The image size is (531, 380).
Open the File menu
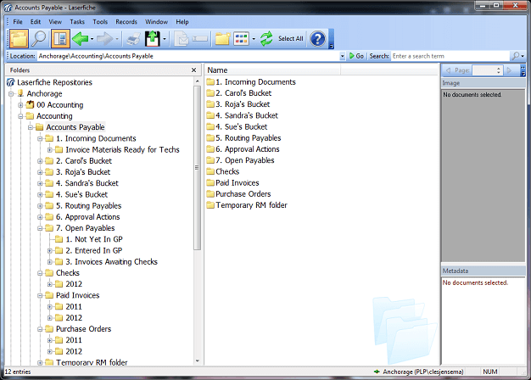18,22
